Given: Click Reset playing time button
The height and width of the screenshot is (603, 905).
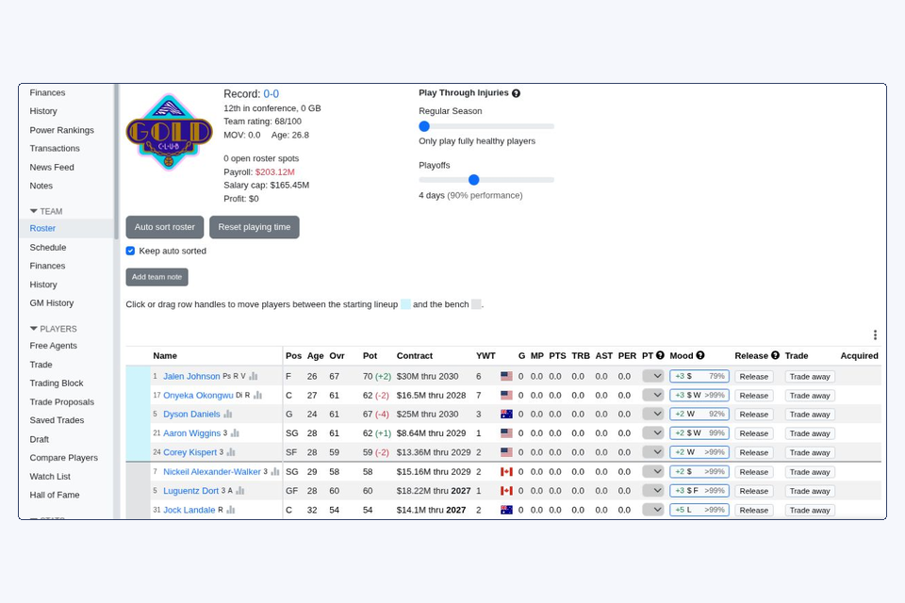Looking at the screenshot, I should pos(254,227).
